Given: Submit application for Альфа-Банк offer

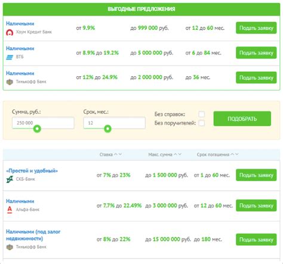Looking at the screenshot, I should pos(256,206).
